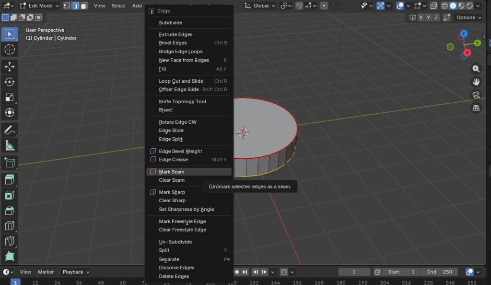This screenshot has width=491, height=285.
Task: Switch to face select mode
Action: click(84, 6)
